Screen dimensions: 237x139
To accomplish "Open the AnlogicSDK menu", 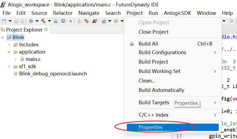I will (177, 13).
